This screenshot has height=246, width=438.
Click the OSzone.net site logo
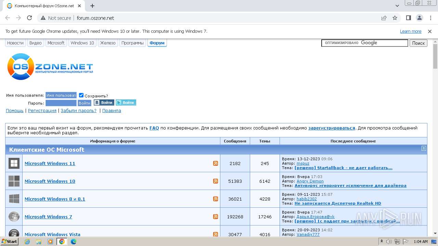click(x=50, y=67)
